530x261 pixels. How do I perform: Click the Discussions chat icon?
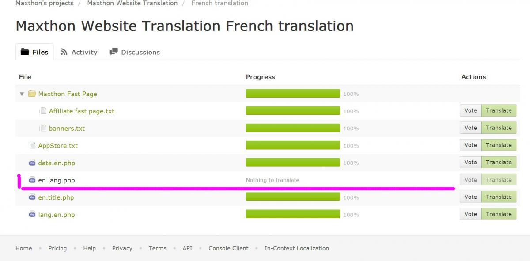click(x=114, y=52)
